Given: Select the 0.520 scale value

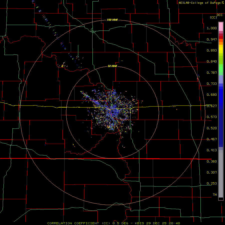Looking at the screenshot, I should point(212,128).
